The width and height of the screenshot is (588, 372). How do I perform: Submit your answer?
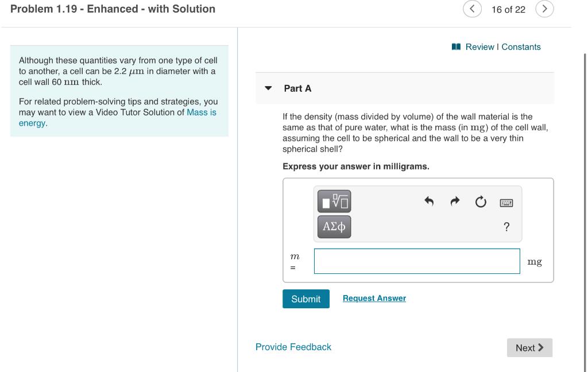(305, 299)
